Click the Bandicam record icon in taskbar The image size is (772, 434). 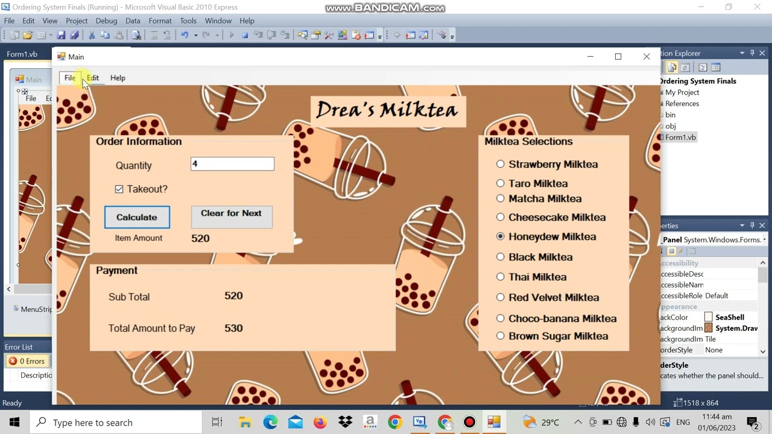[469, 423]
